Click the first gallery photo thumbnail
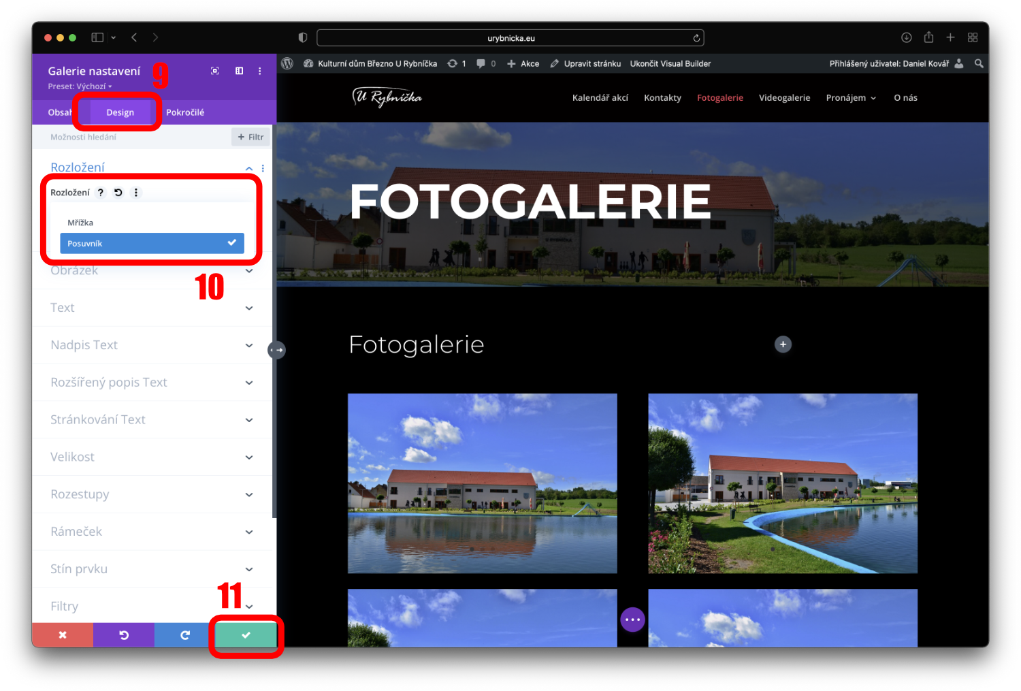The height and width of the screenshot is (691, 1021). [x=482, y=483]
